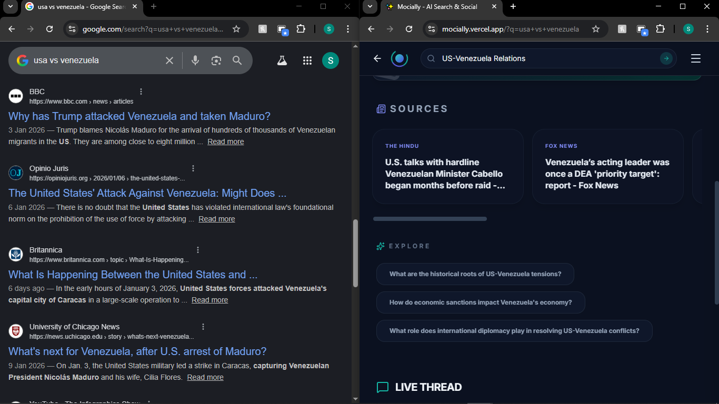Click back arrow in Mocially page header
Image resolution: width=719 pixels, height=404 pixels.
[x=377, y=58]
